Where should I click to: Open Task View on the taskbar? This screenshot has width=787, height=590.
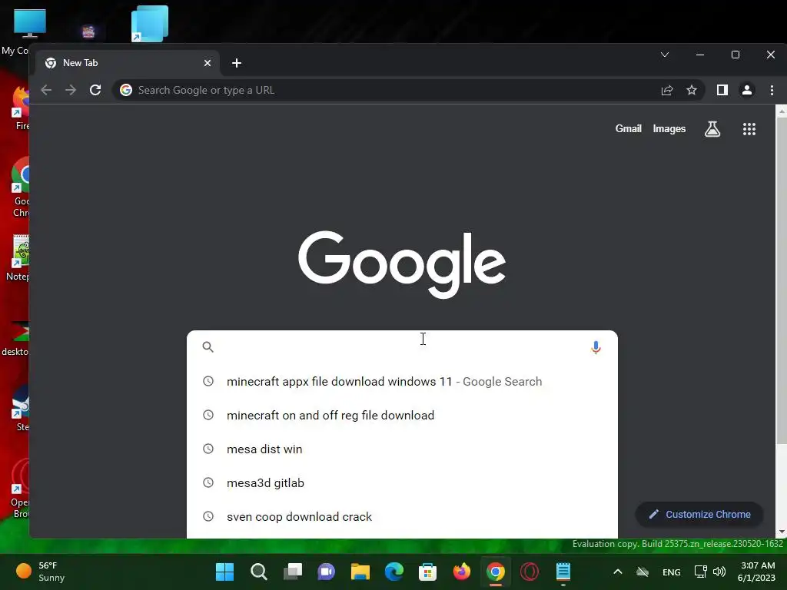293,572
